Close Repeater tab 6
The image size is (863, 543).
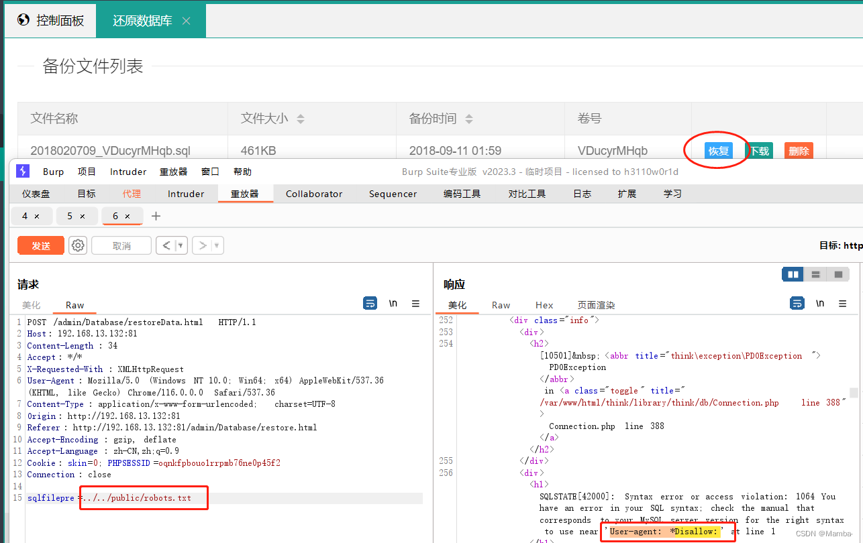coord(128,216)
